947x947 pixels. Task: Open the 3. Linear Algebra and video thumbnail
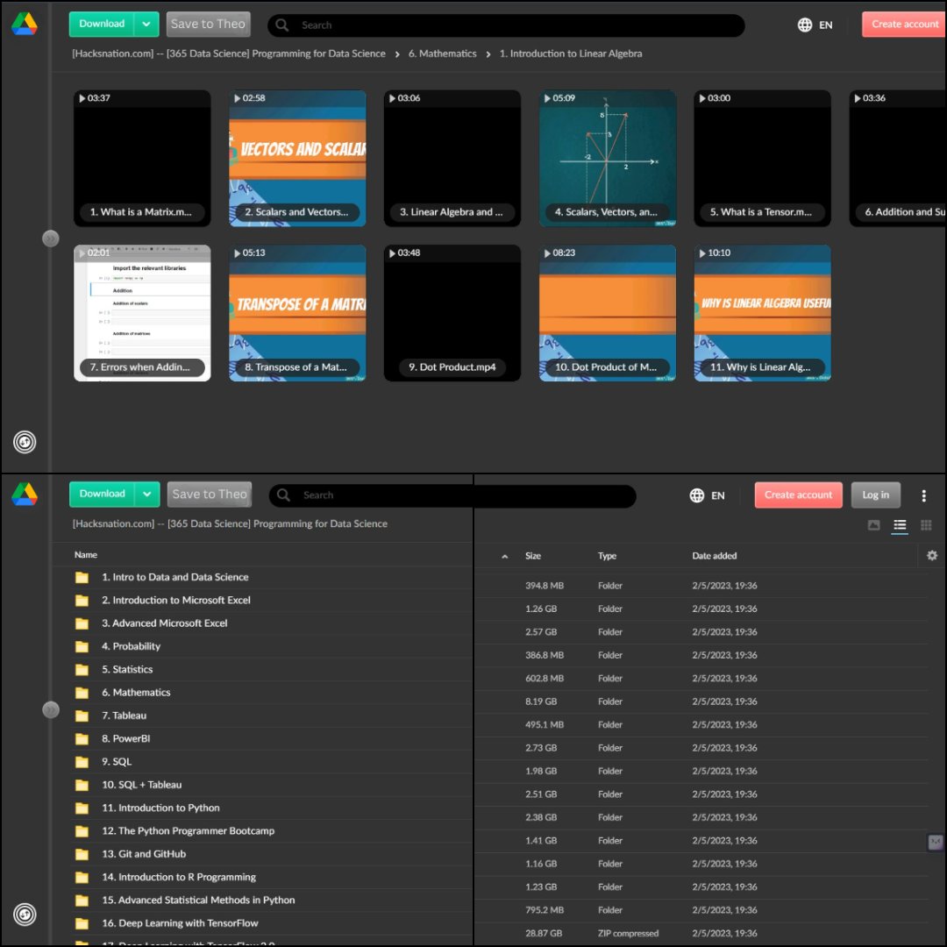pos(452,158)
